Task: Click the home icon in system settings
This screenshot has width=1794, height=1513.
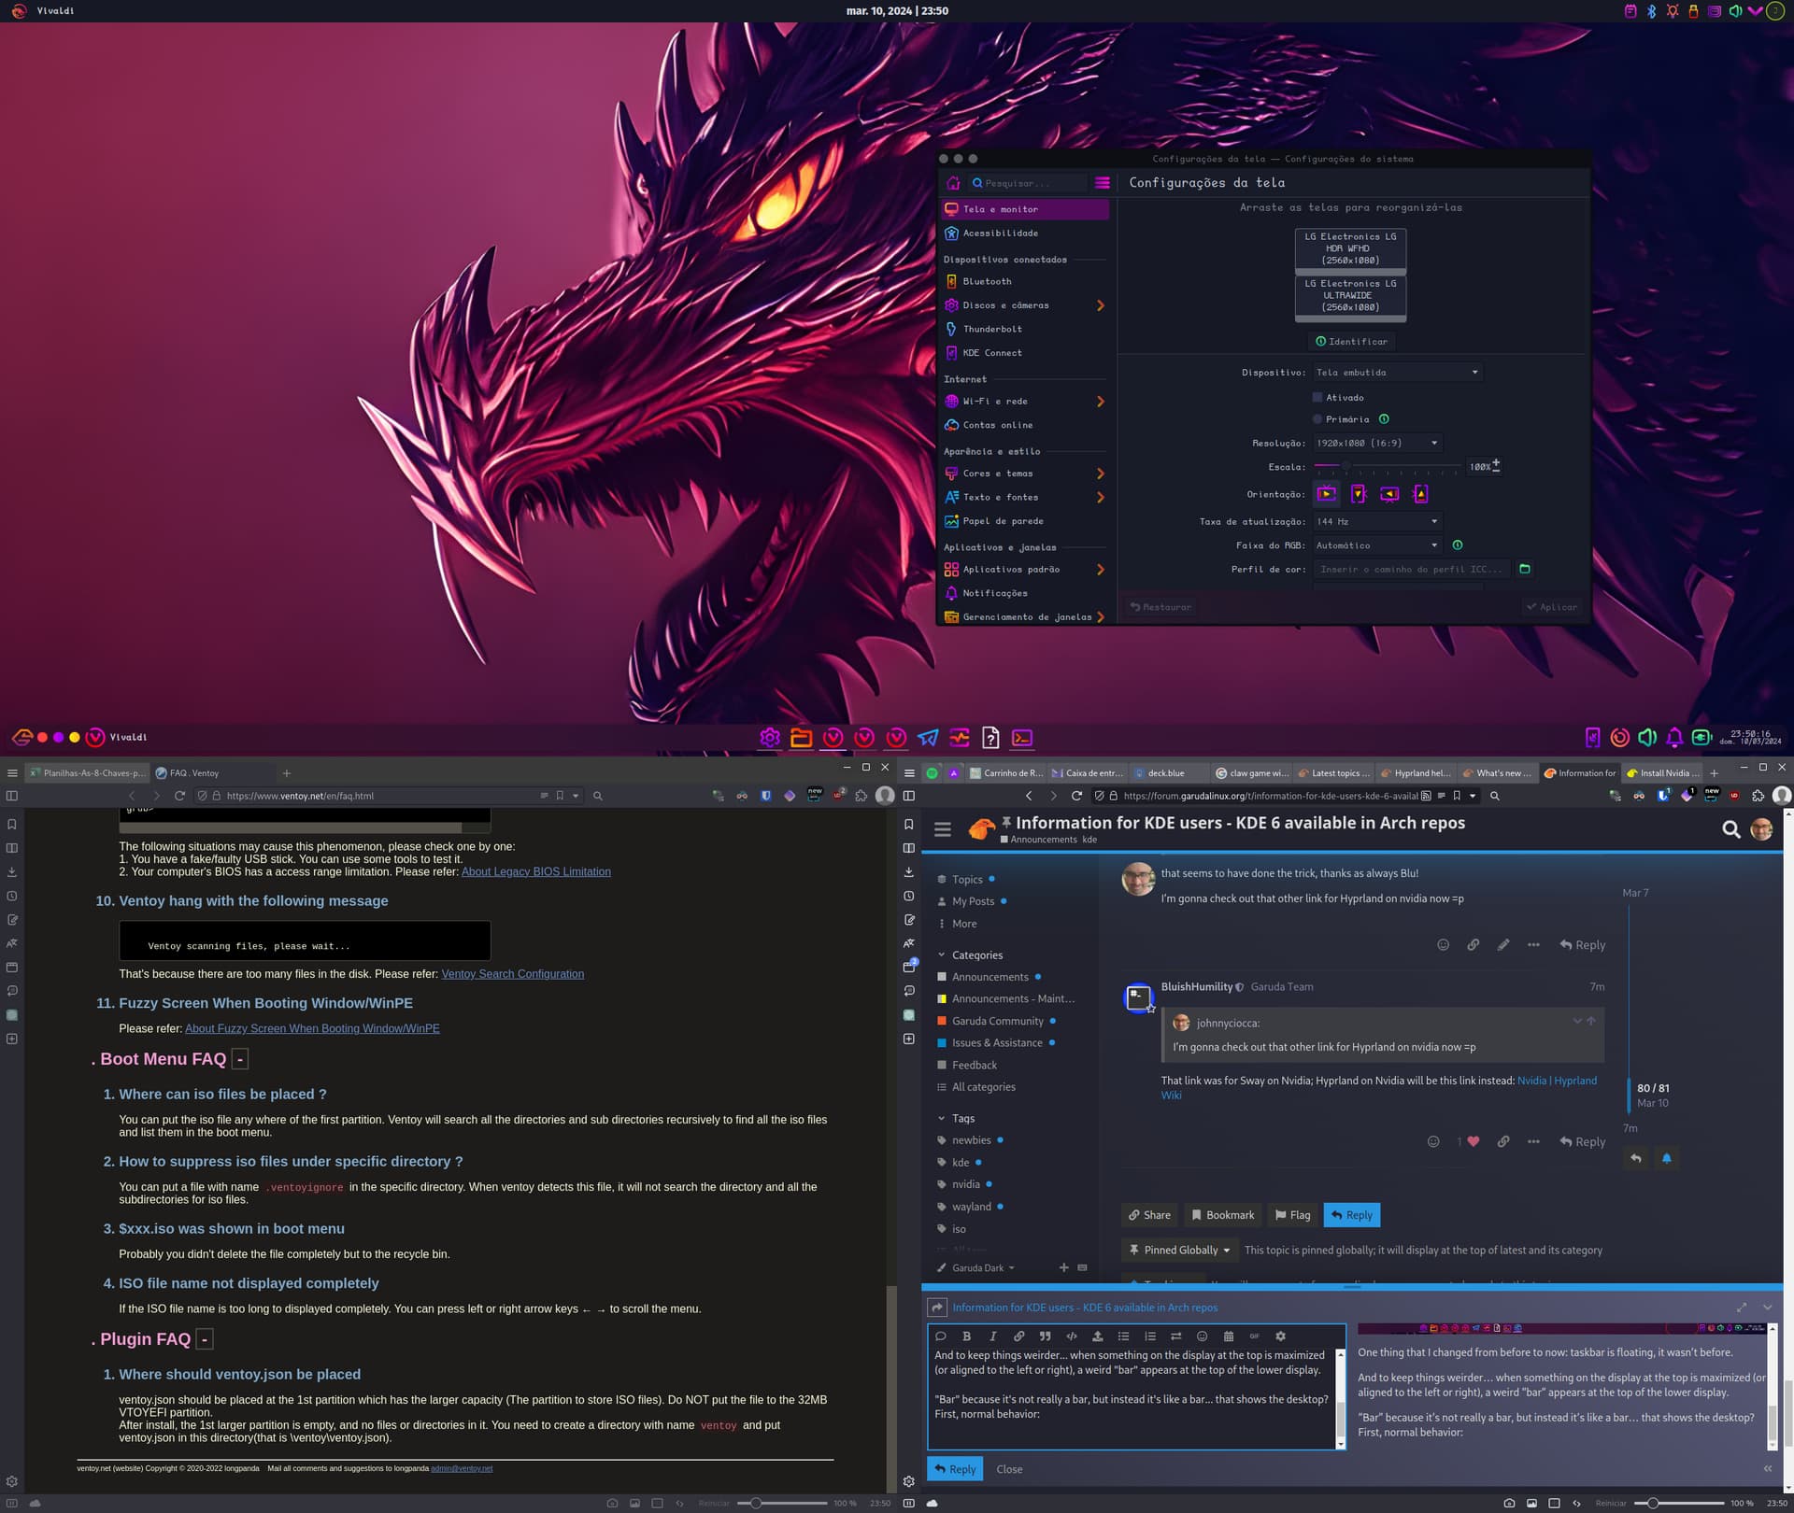Action: 953,183
